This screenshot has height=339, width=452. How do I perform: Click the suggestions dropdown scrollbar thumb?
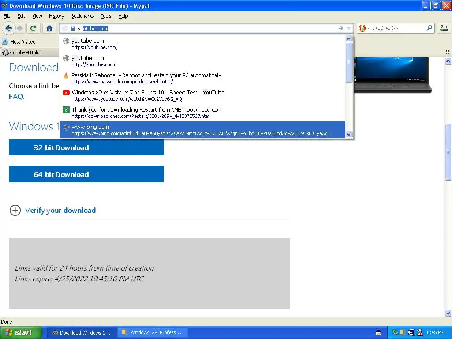[349, 62]
